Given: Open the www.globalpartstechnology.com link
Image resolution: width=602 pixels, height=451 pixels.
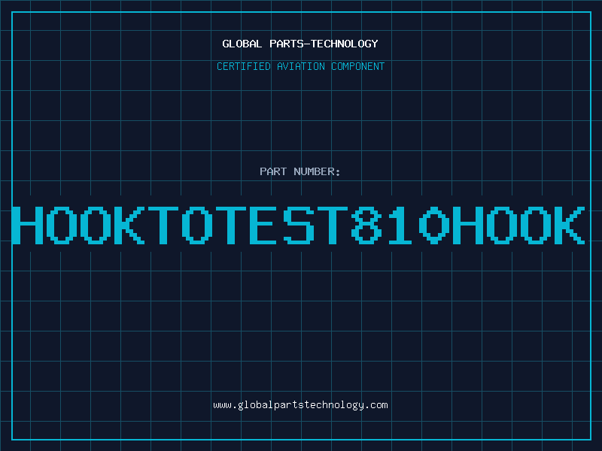Looking at the screenshot, I should tap(300, 405).
